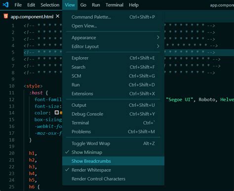Image resolution: width=234 pixels, height=191 pixels.
Task: Open the Extensions view
Action: [x=113, y=94]
